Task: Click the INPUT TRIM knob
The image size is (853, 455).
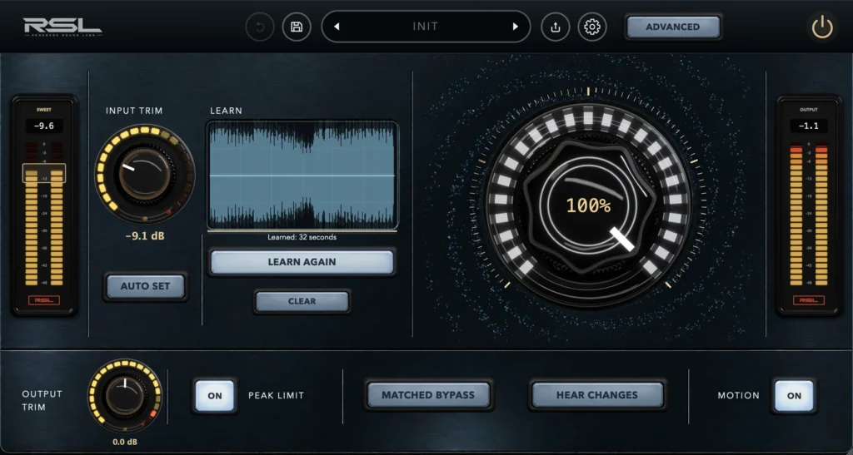Action: (x=145, y=174)
